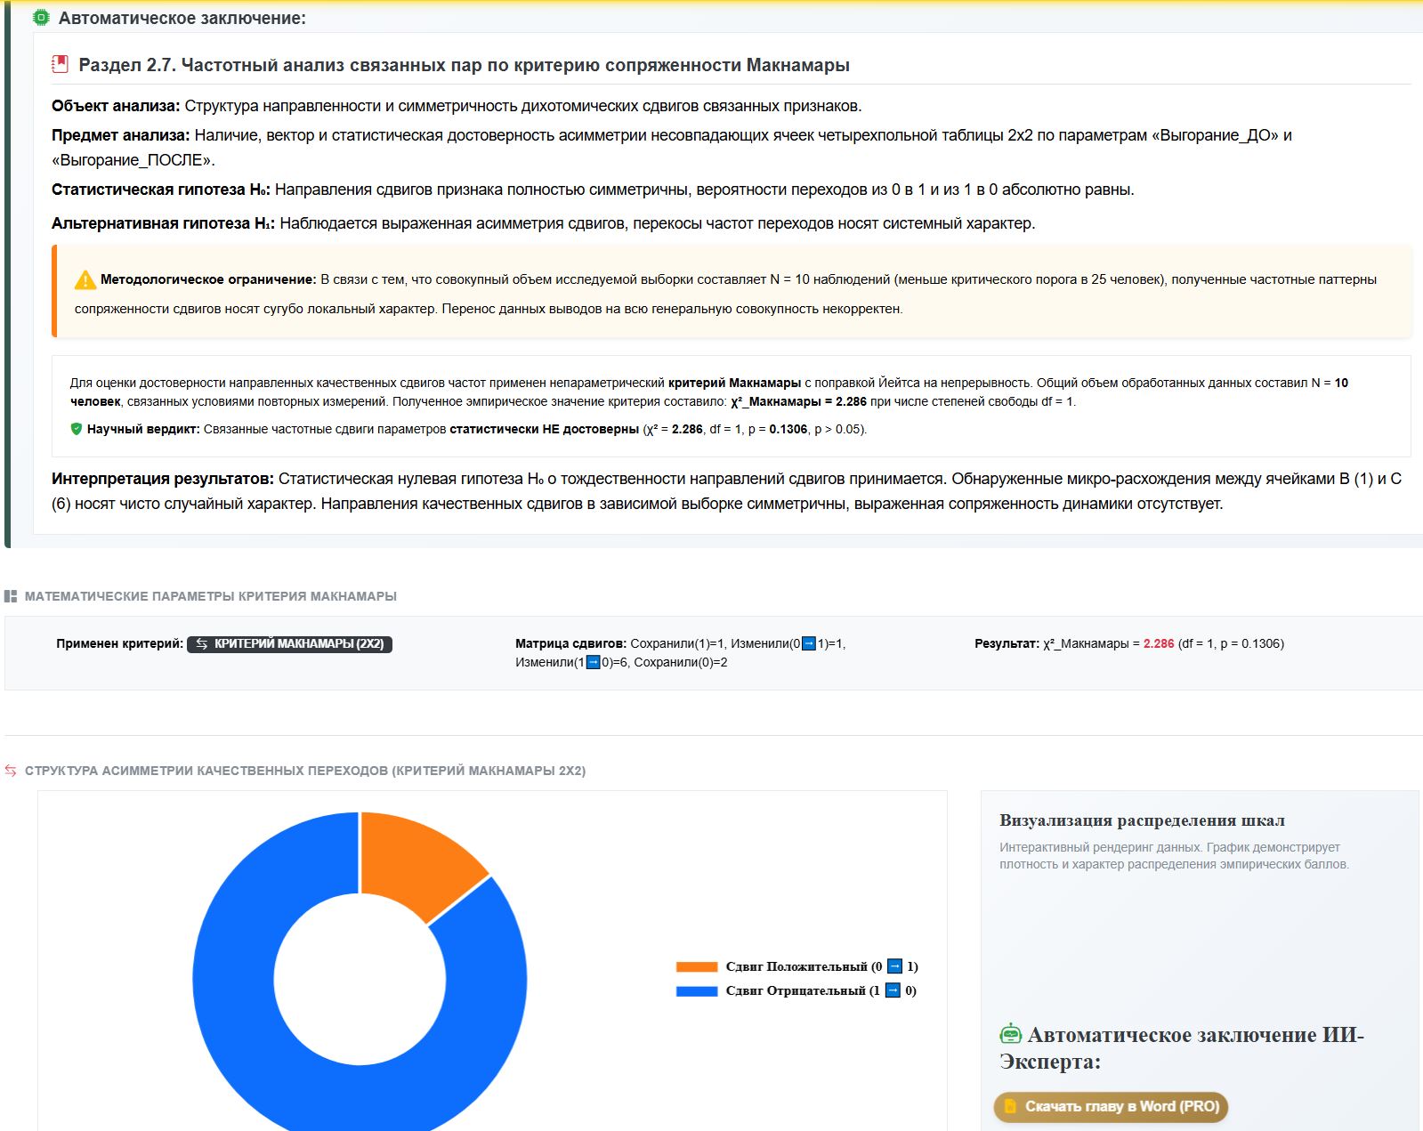Click the heading Раздел 2.7. Частотный анализ
This screenshot has width=1423, height=1131.
pos(464,65)
